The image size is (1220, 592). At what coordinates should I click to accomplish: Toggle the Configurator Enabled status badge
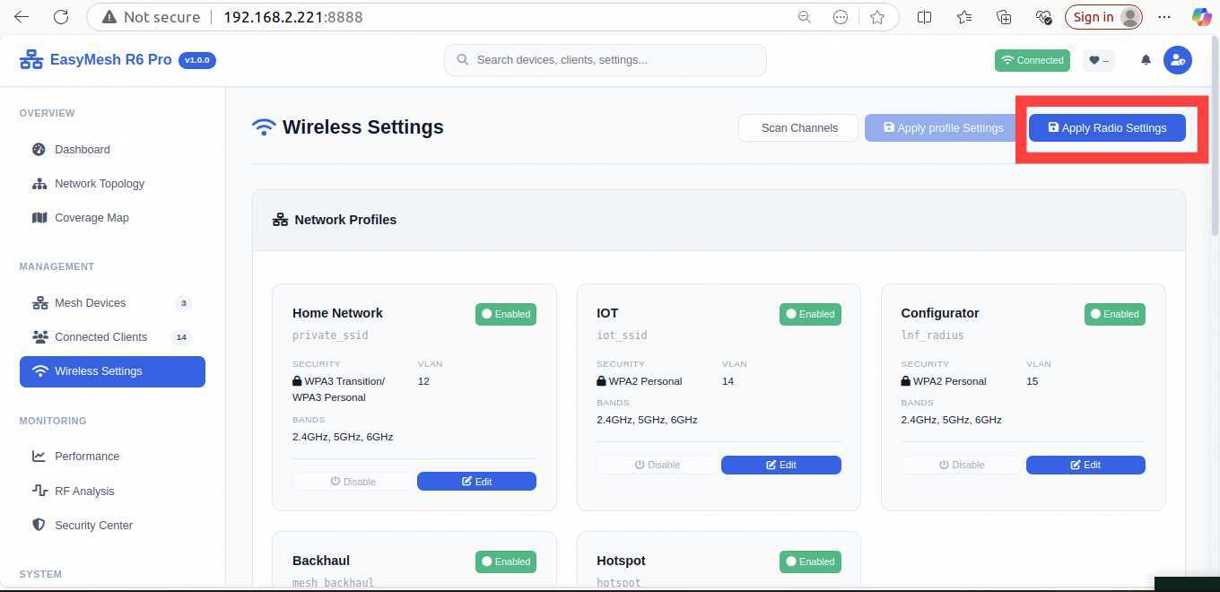click(1114, 314)
